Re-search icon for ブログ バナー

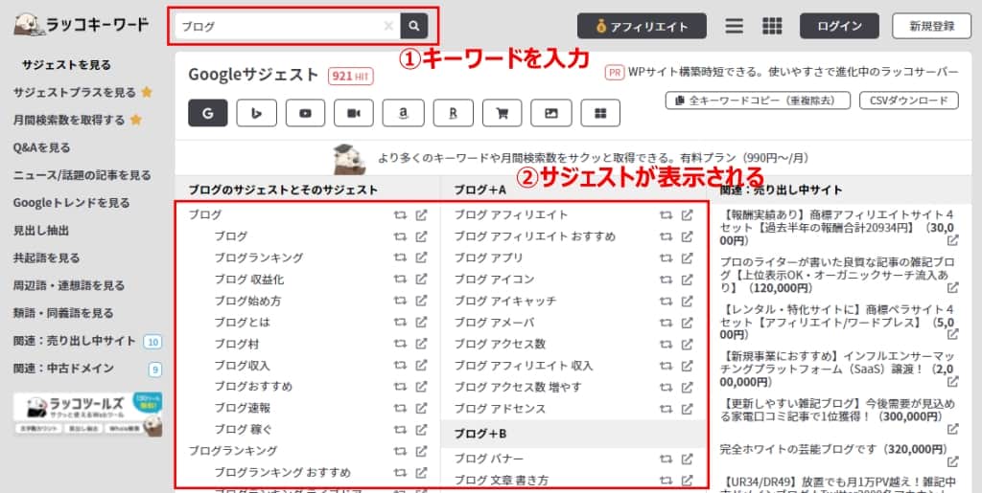(x=666, y=459)
